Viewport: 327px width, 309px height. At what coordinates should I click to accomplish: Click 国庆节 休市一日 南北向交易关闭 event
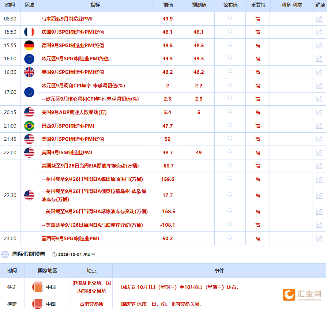pos(161,304)
